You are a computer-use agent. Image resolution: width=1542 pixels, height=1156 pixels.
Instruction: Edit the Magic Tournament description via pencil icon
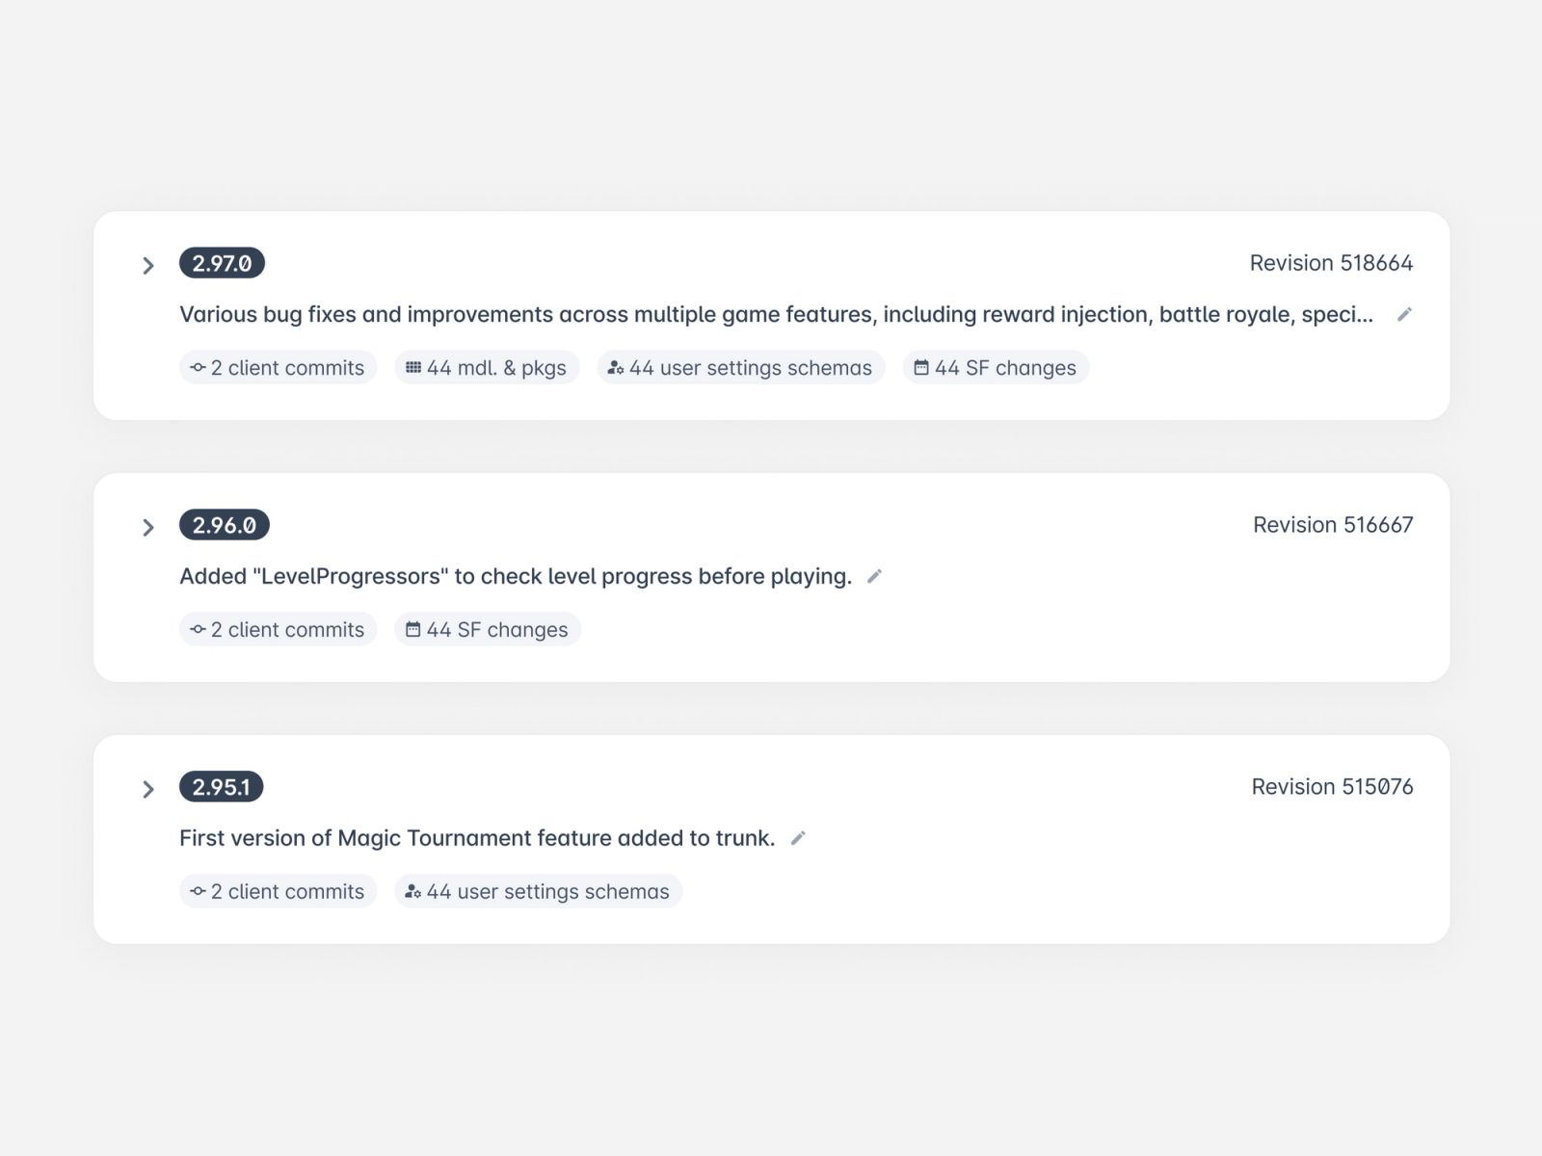pos(797,838)
